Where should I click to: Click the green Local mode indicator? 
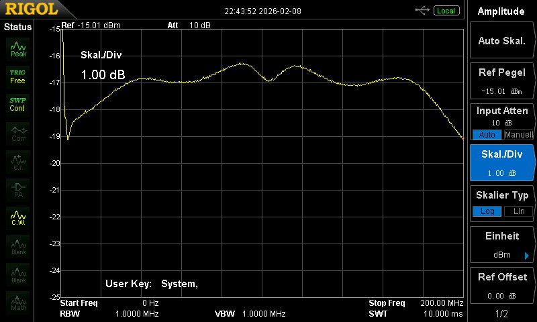coord(446,11)
